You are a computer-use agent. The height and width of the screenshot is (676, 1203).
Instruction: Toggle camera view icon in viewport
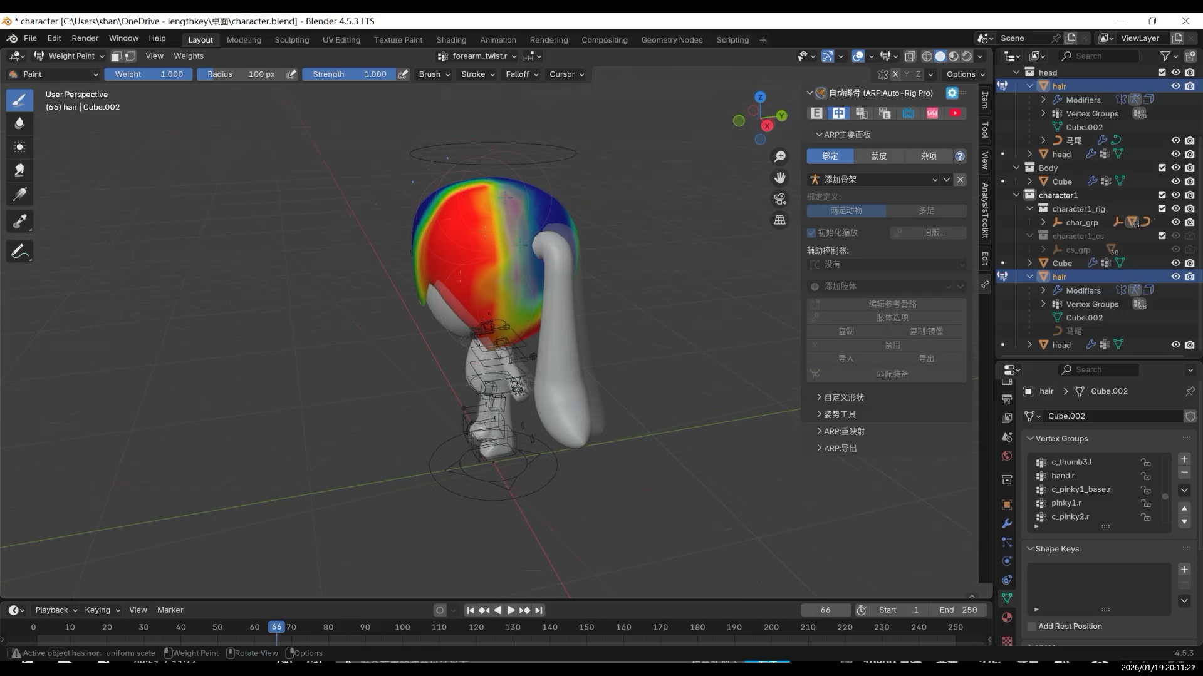(779, 199)
